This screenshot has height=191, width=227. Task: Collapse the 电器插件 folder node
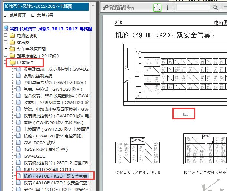point(6,62)
